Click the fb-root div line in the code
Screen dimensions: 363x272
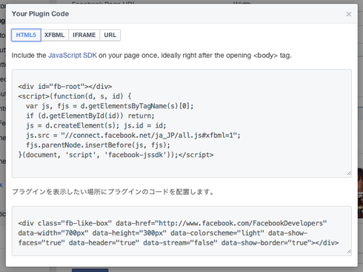click(x=65, y=87)
